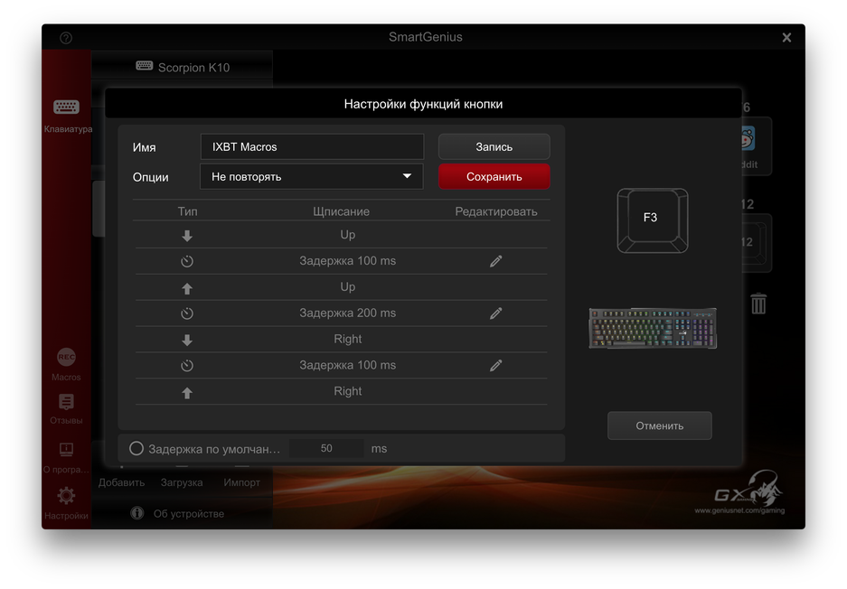Click the Тип column header

[x=187, y=211]
